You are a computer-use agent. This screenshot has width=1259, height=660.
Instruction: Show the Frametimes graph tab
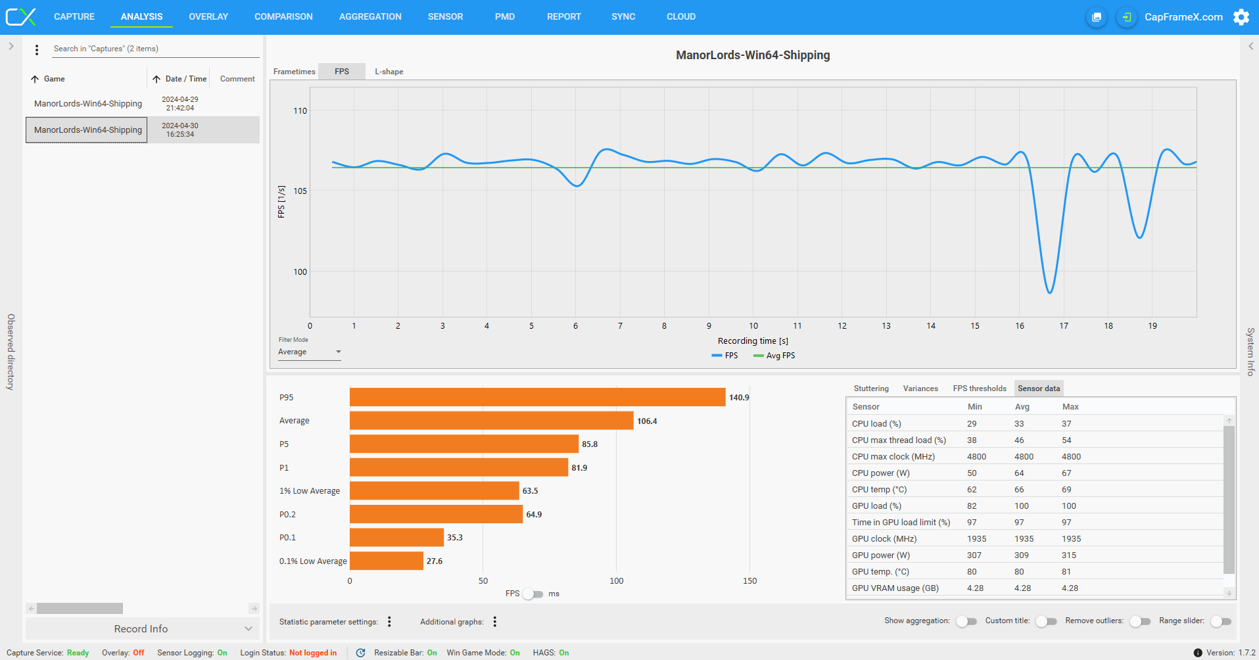point(295,72)
